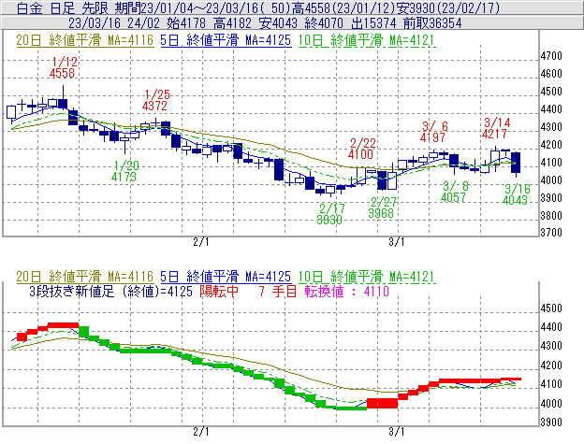This screenshot has height=444, width=584.
Task: Click the 終4070 close value in header
Action: [x=324, y=23]
